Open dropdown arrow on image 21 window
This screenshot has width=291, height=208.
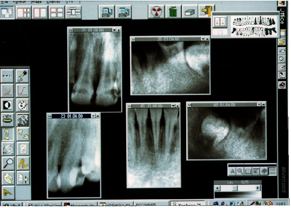(x=114, y=30)
